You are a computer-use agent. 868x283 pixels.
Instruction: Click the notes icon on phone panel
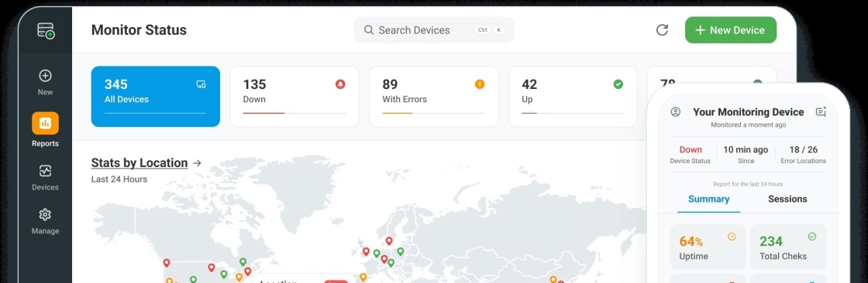[821, 111]
